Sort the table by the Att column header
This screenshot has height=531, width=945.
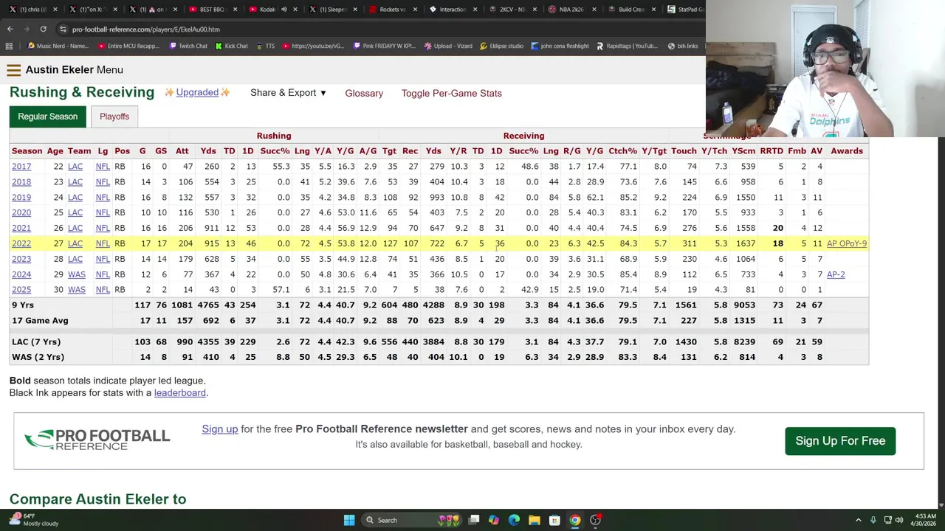point(182,151)
